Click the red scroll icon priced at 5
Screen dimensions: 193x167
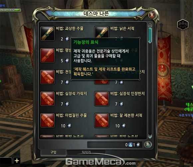[47, 55]
